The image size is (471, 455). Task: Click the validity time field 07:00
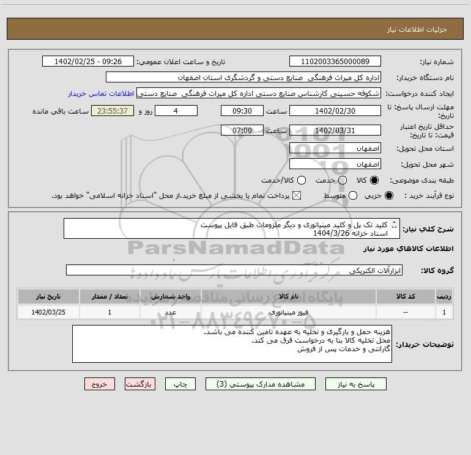242,130
